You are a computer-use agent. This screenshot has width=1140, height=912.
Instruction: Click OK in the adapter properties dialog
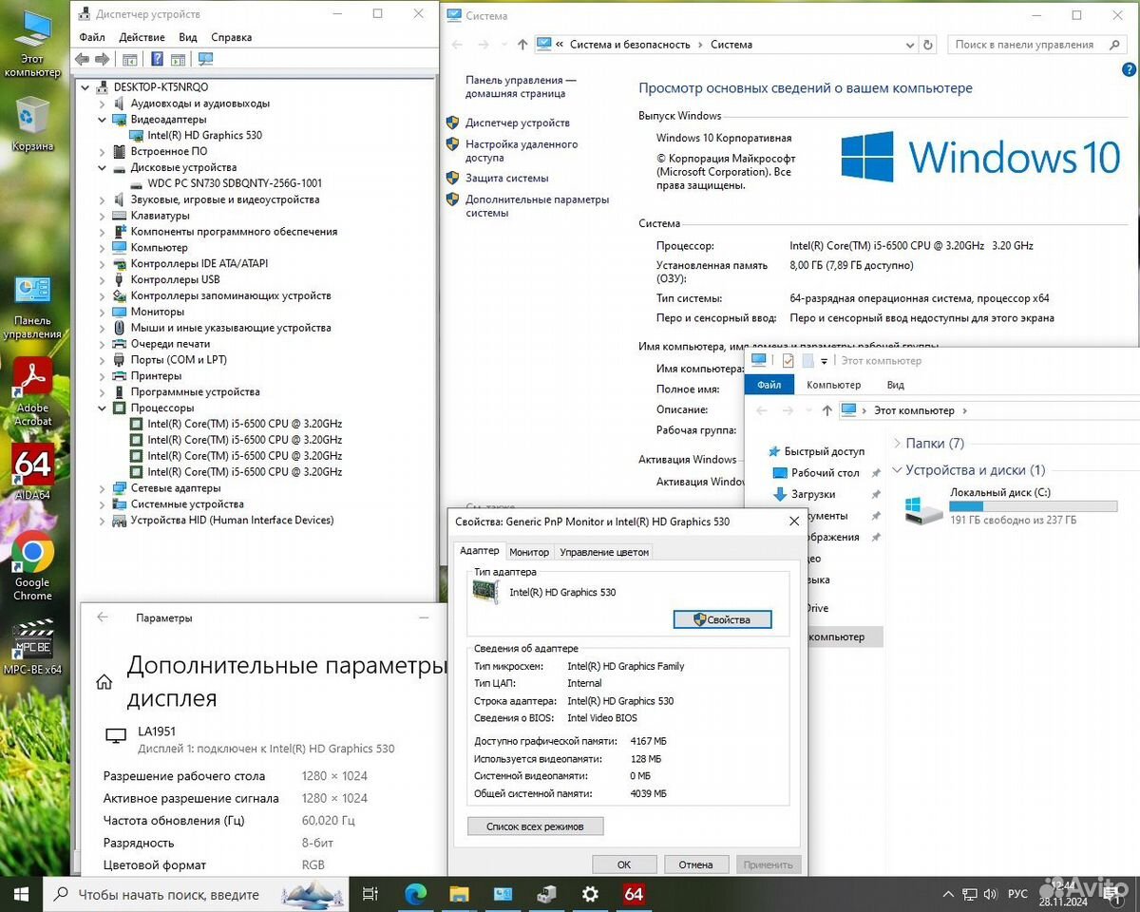click(x=624, y=864)
